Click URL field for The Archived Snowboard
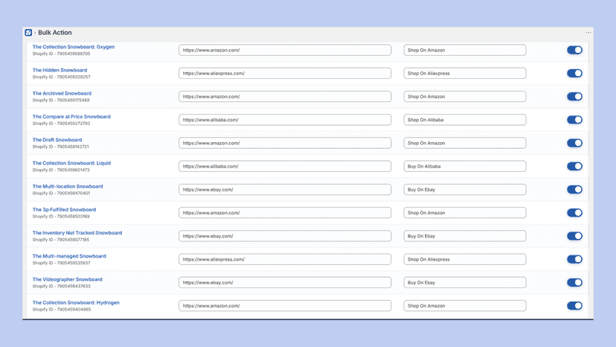The width and height of the screenshot is (616, 347). pyautogui.click(x=285, y=96)
